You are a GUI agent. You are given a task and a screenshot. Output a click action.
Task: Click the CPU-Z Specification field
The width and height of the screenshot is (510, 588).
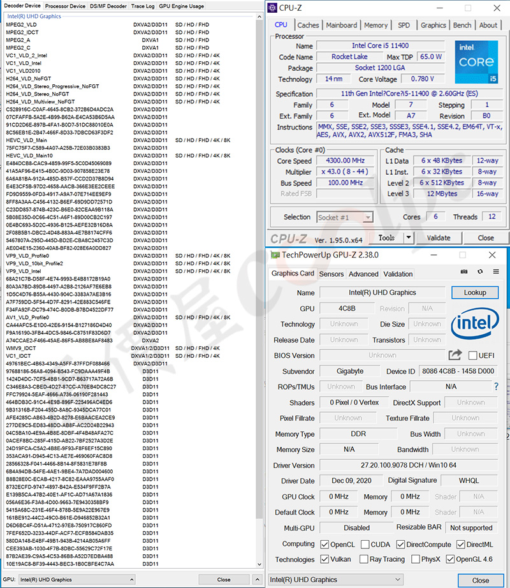(409, 93)
